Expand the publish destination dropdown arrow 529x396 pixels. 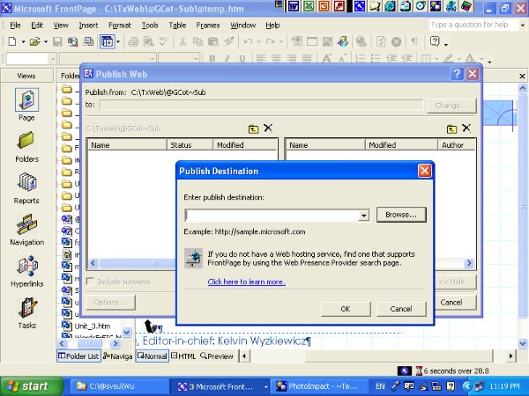pos(364,216)
